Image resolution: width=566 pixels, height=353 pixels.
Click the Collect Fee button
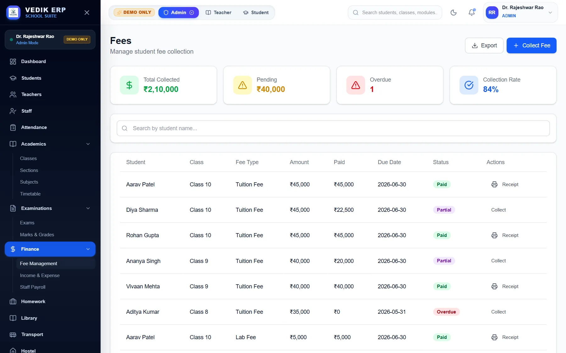(531, 45)
